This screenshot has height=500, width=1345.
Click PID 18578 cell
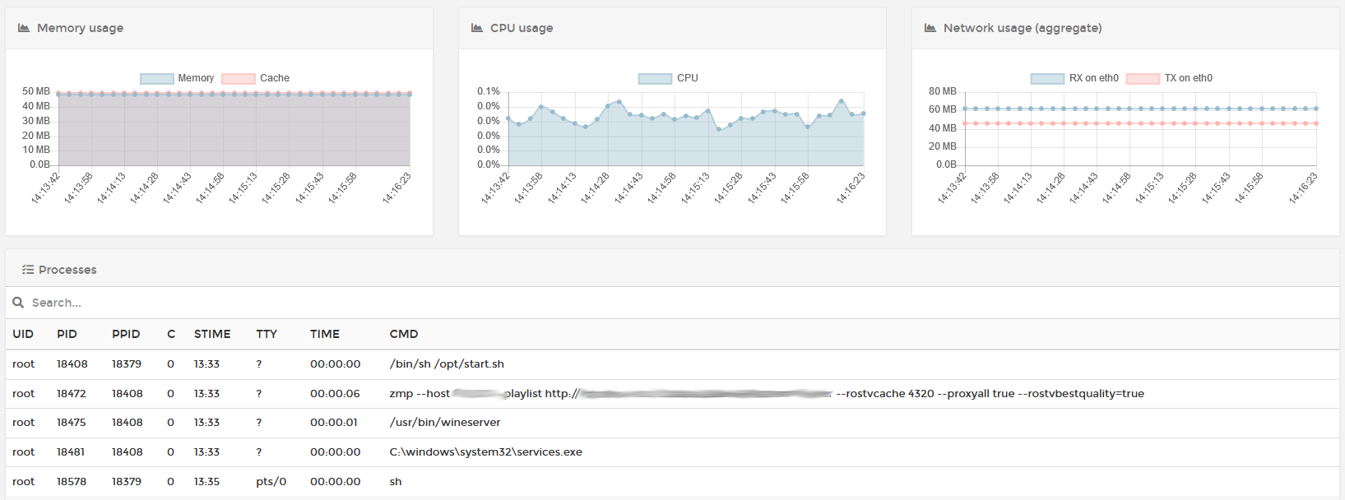coord(72,481)
